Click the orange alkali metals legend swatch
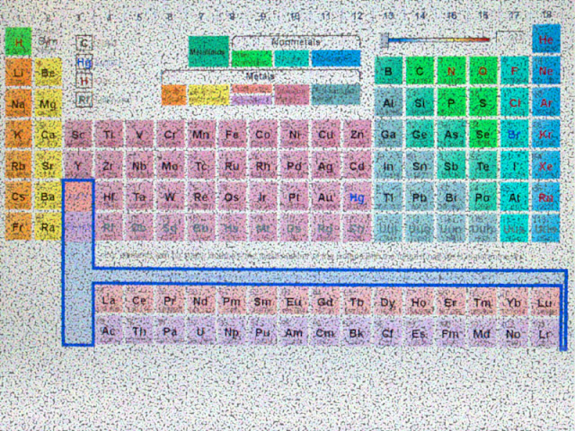Image resolution: width=575 pixels, height=431 pixels. point(173,95)
